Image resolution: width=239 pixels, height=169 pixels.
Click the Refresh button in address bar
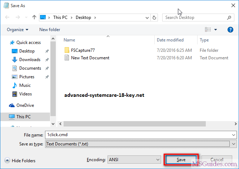[154, 17]
